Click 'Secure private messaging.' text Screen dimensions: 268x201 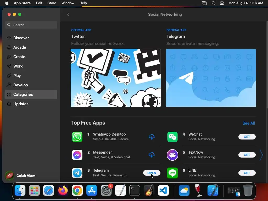coord(193,44)
